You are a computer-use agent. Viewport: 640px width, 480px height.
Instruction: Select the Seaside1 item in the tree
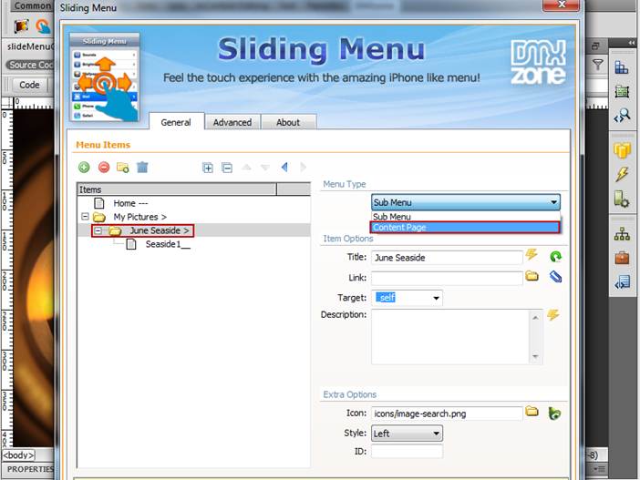[168, 244]
